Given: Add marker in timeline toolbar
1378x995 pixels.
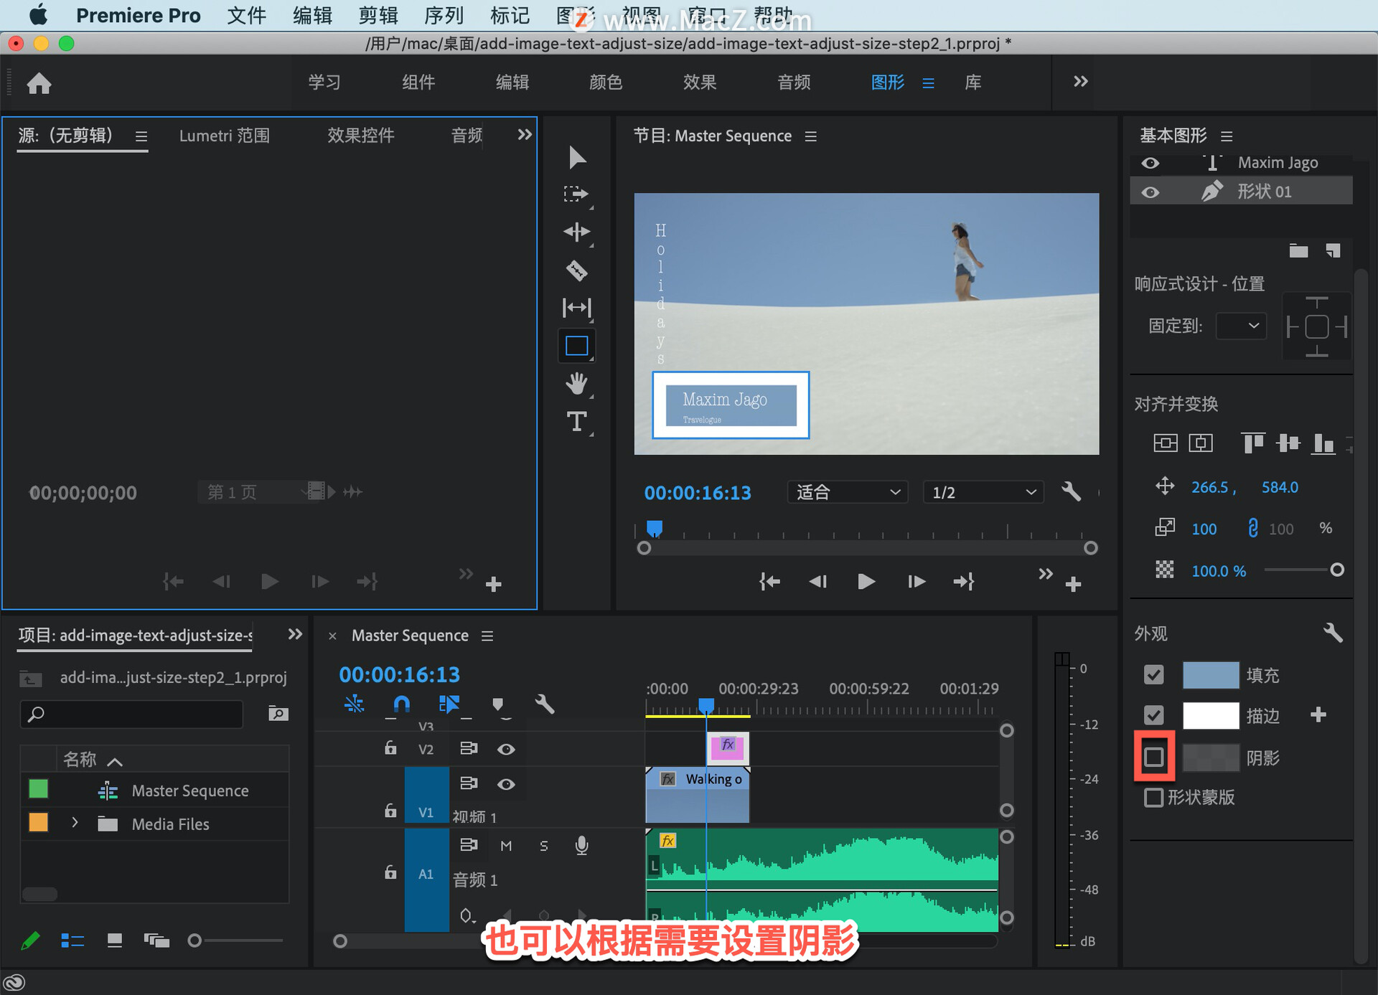Looking at the screenshot, I should [x=498, y=704].
